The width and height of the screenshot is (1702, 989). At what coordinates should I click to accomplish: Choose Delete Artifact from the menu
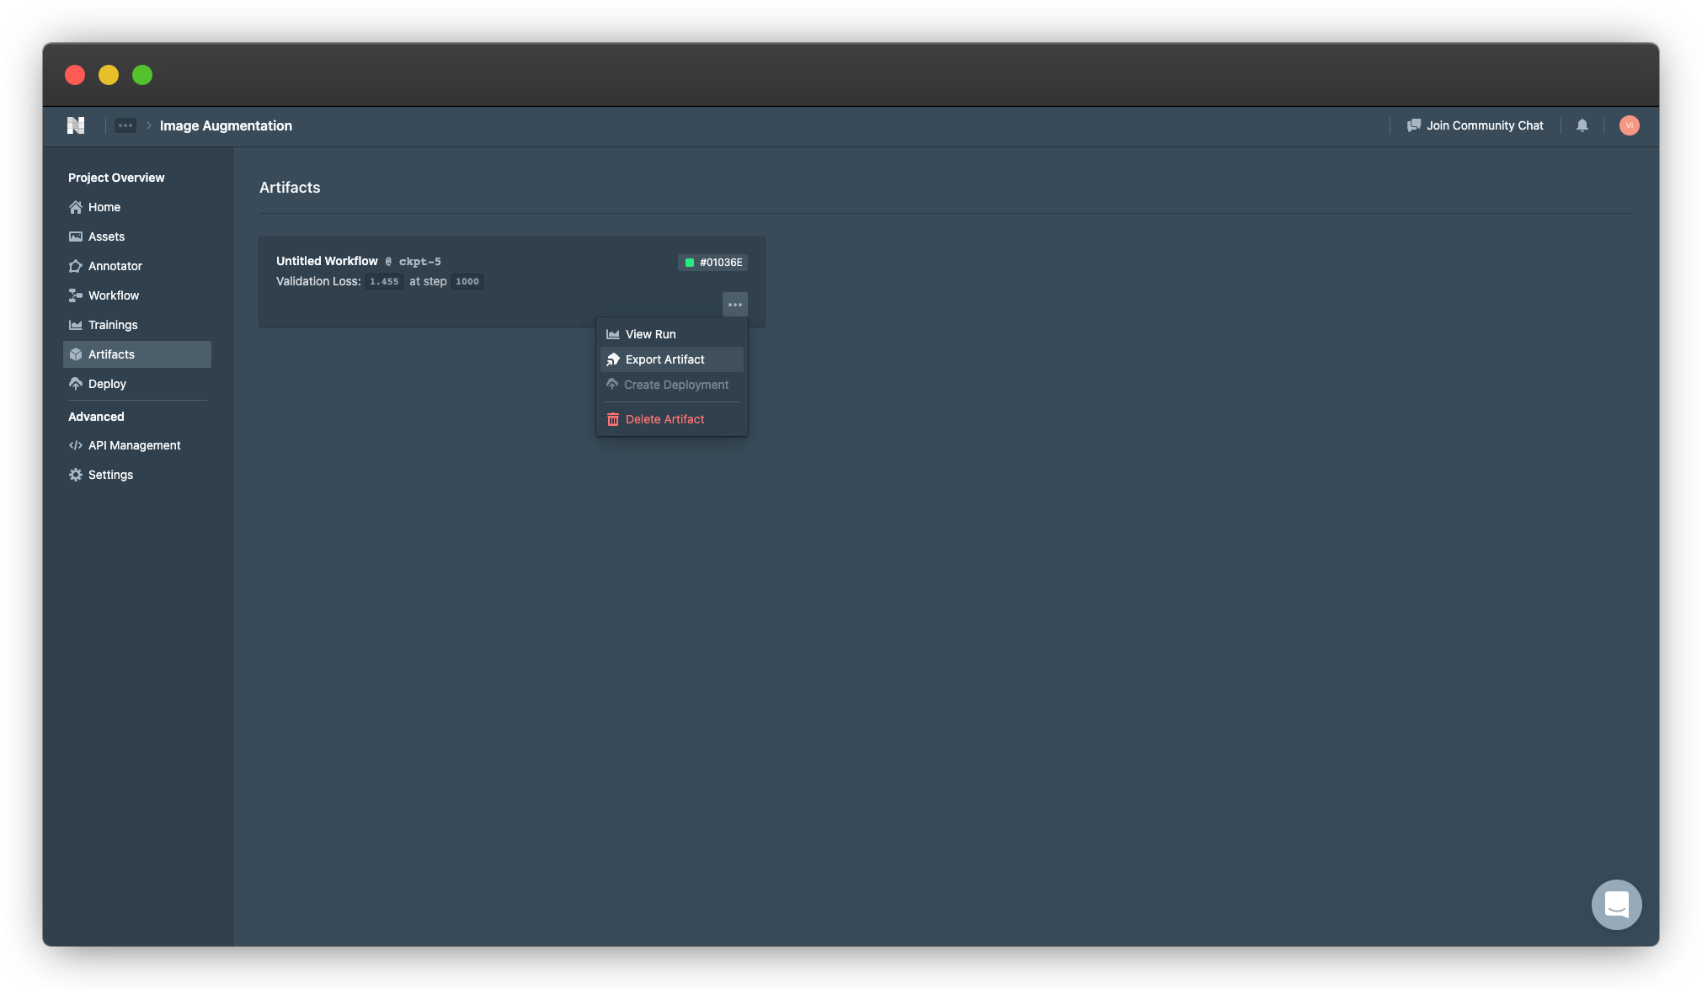672,419
